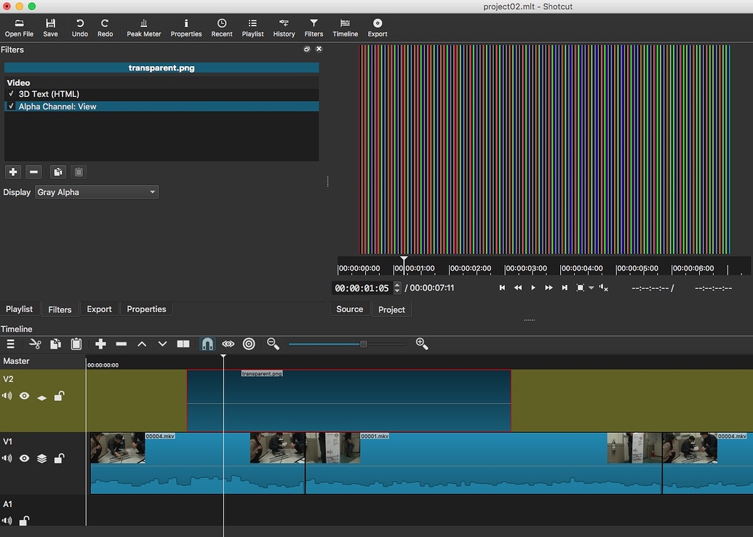
Task: Show Recent files panel
Action: pyautogui.click(x=221, y=28)
